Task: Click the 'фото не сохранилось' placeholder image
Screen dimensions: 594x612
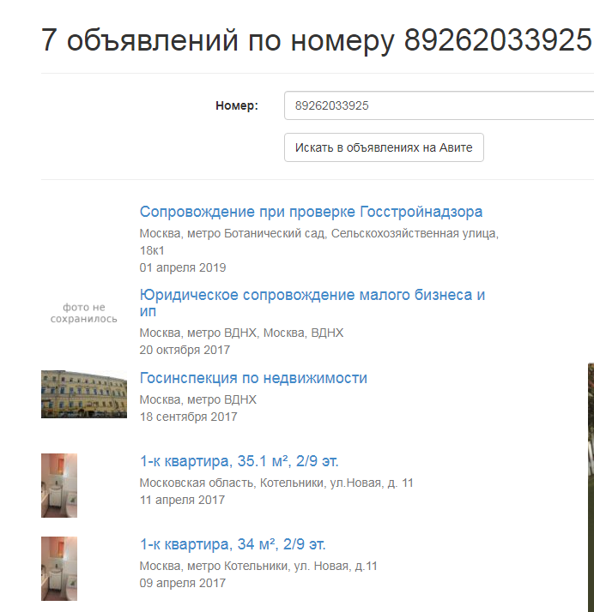Action: click(84, 313)
